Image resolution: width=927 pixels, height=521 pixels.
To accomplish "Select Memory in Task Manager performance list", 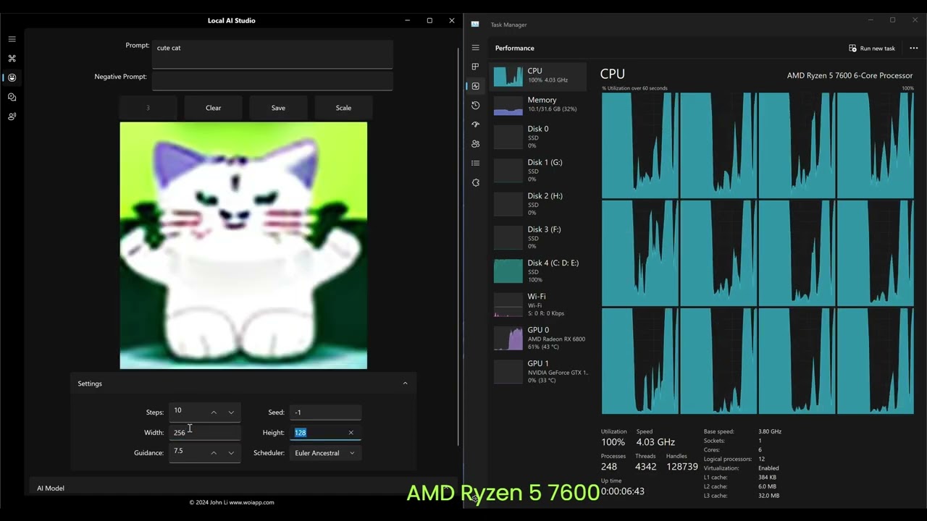I will (x=539, y=105).
